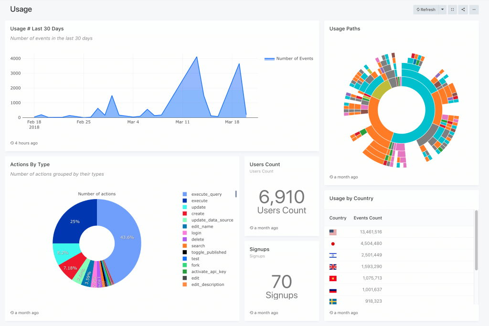Hide the login series via the legend

196,232
